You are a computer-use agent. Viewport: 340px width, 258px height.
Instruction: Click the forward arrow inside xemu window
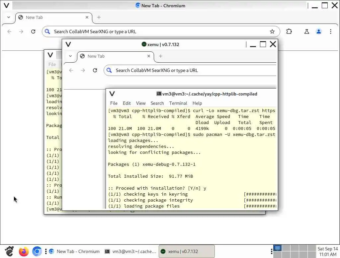pos(83,70)
